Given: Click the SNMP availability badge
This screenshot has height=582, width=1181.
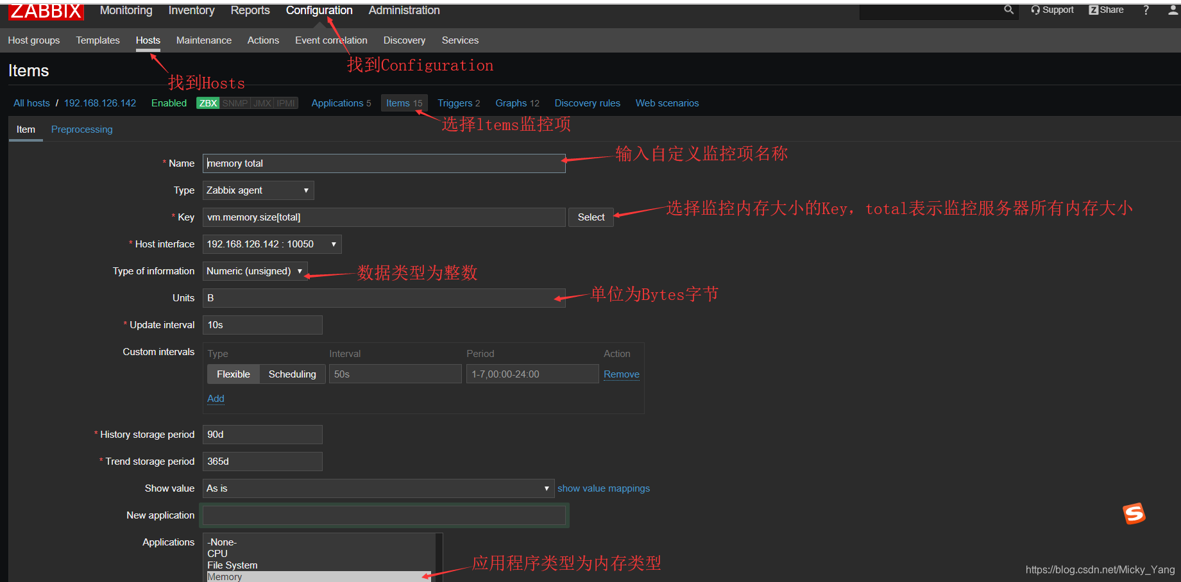Looking at the screenshot, I should pyautogui.click(x=235, y=103).
